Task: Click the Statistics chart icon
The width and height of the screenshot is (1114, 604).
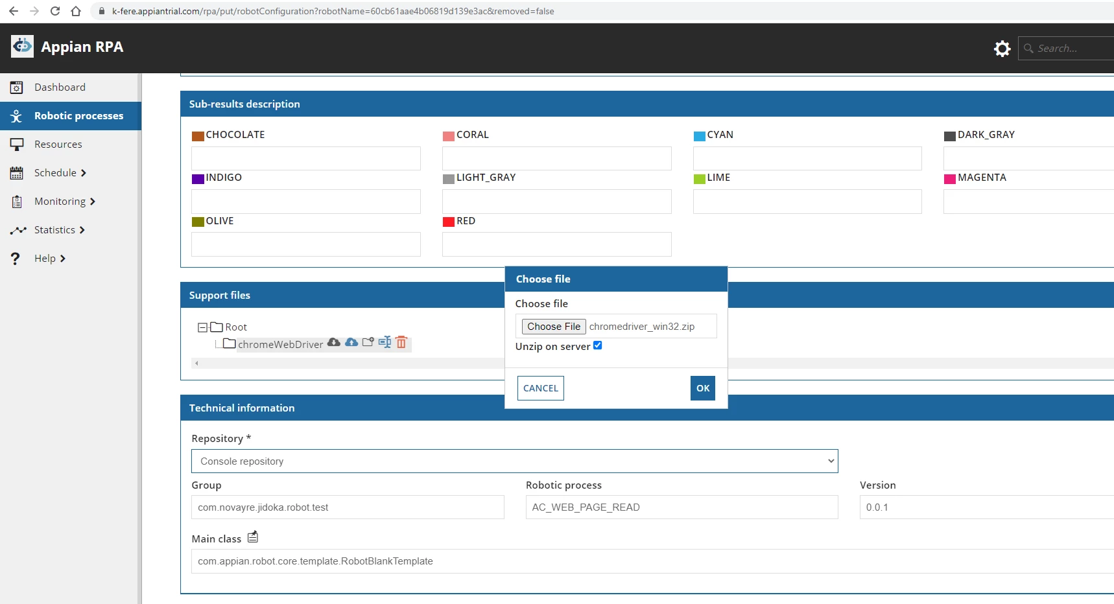Action: pyautogui.click(x=18, y=230)
